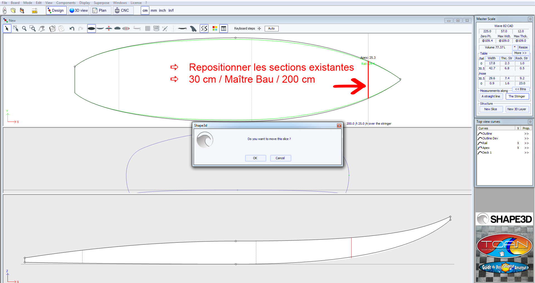This screenshot has height=283, width=535.
Task: Select inch units
Action: click(x=162, y=11)
